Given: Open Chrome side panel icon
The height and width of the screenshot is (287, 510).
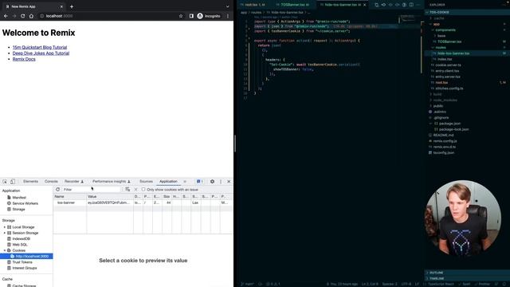Looking at the screenshot, I should click(x=191, y=16).
